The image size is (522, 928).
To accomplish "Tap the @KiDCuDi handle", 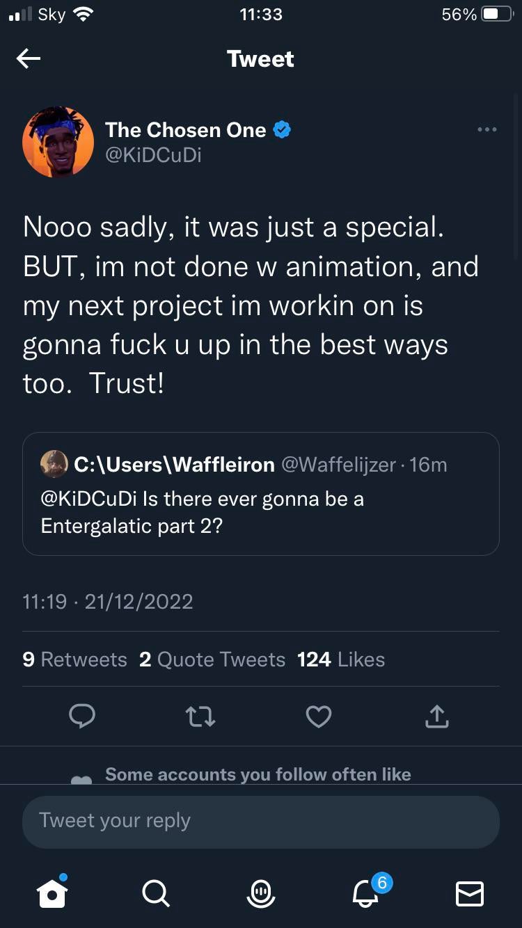I will tap(153, 155).
